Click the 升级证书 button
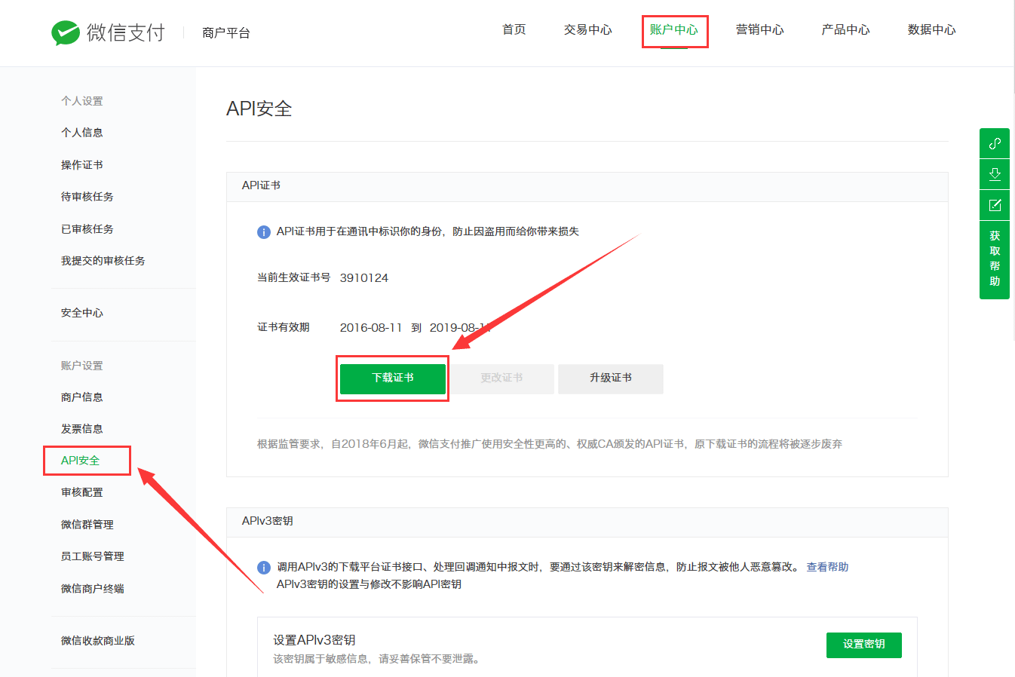The width and height of the screenshot is (1015, 677). (611, 378)
